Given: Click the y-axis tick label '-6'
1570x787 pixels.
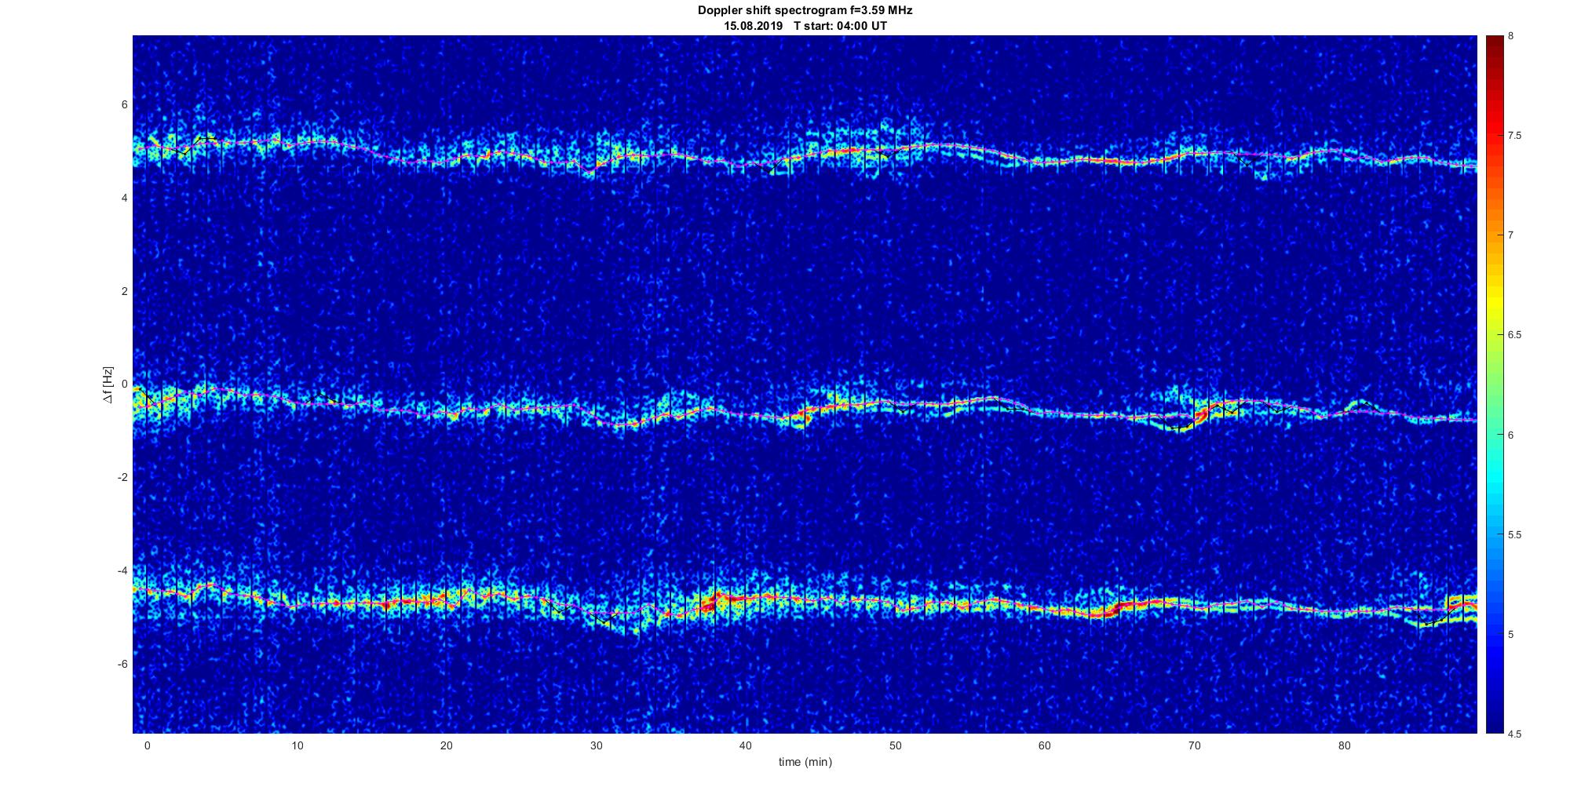Looking at the screenshot, I should tap(123, 664).
